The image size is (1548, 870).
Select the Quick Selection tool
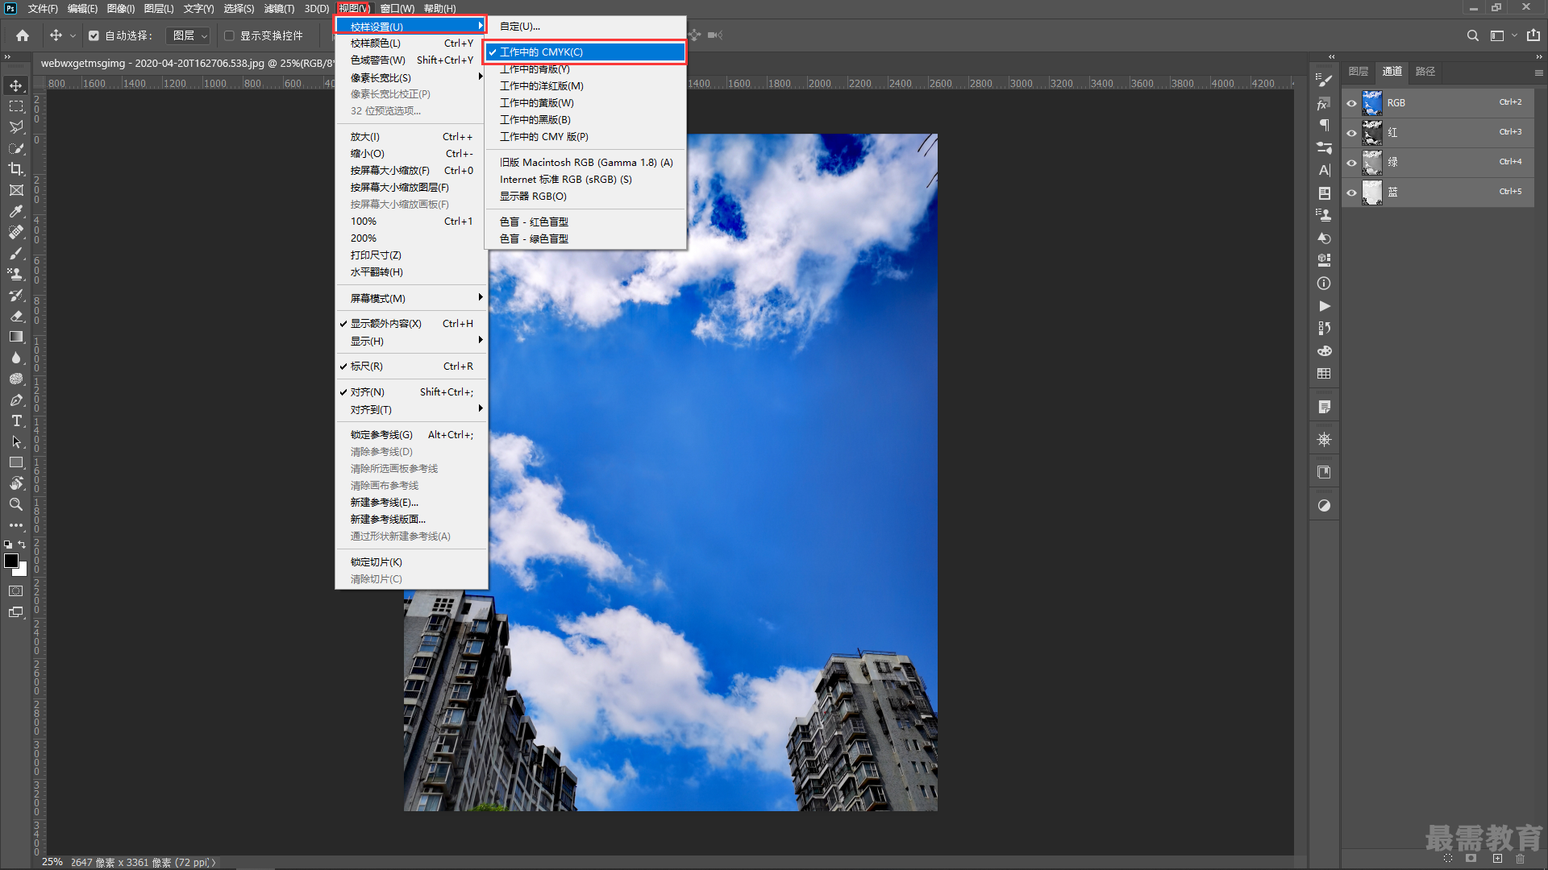pos(16,148)
